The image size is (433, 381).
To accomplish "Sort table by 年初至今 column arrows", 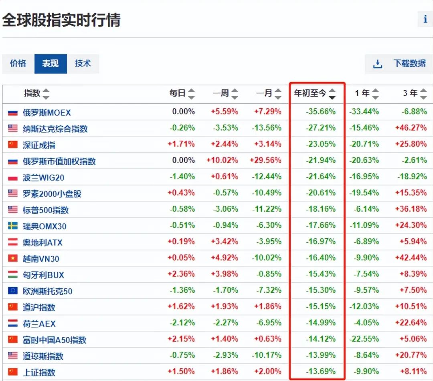I will 332,94.
